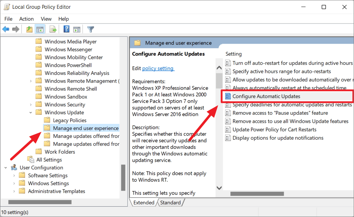Screen dimensions: 354x217
Task: Expand the Windows Settings node
Action: click(14, 183)
